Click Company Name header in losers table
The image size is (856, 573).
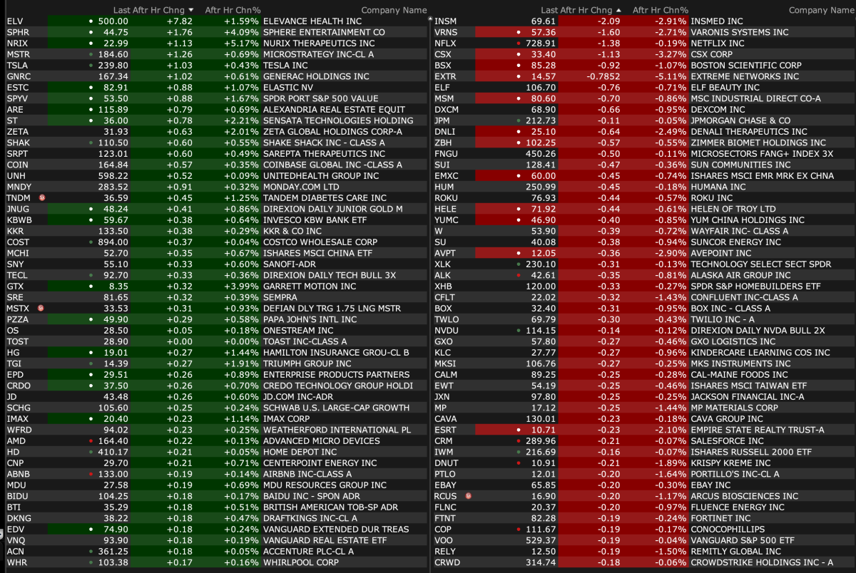point(822,10)
